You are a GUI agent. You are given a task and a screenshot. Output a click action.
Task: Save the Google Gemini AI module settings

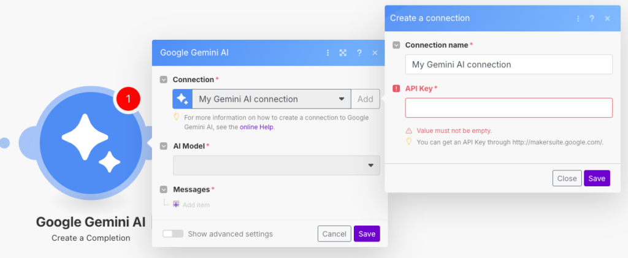click(367, 234)
